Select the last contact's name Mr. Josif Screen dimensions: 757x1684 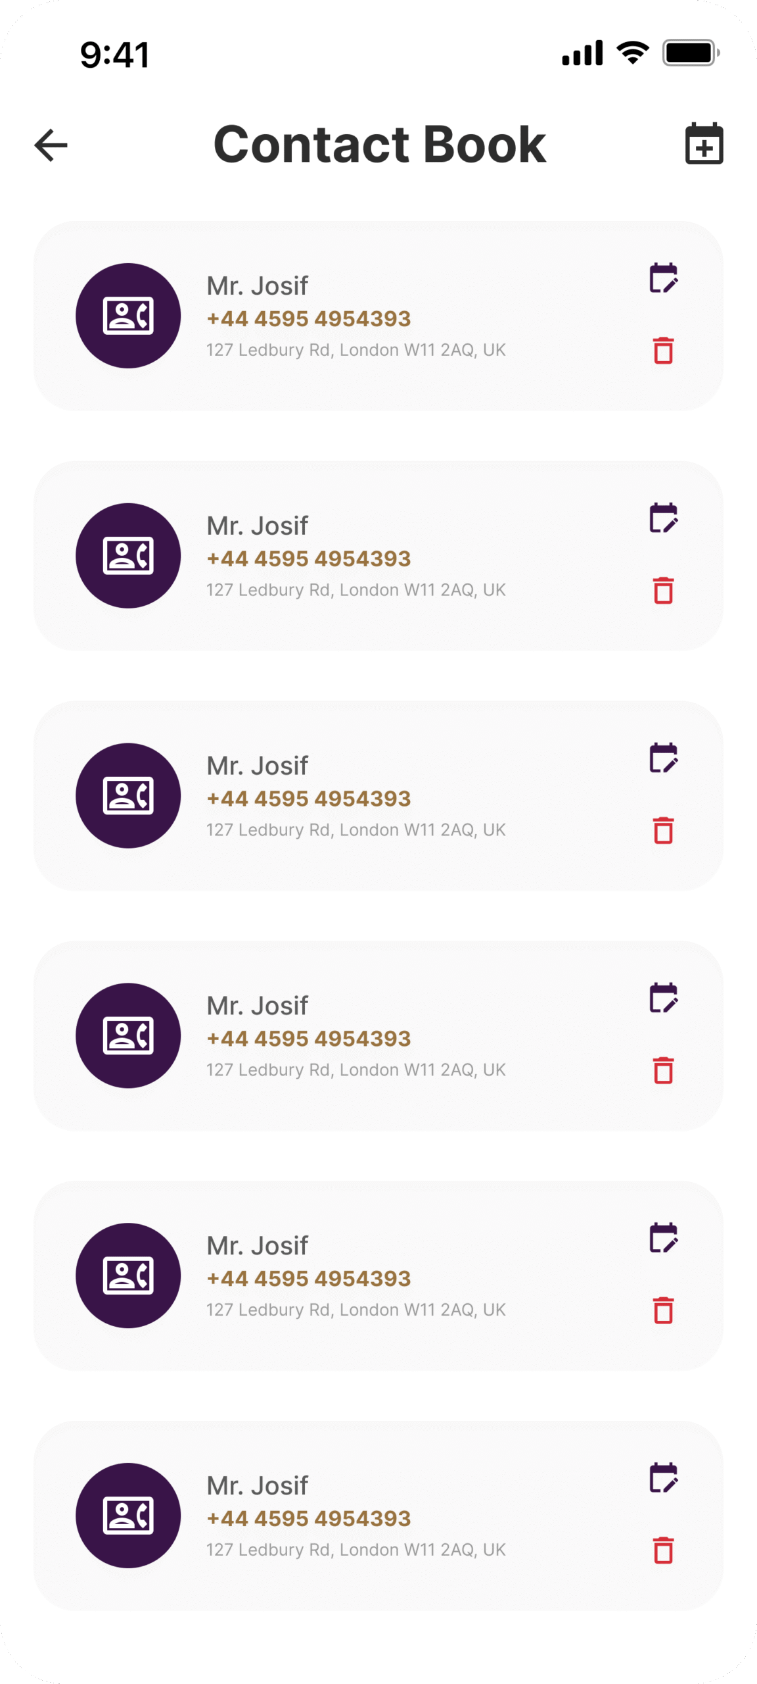coord(257,1486)
